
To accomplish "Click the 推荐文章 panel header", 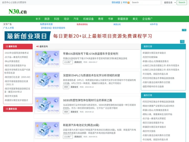I will pos(163,47).
